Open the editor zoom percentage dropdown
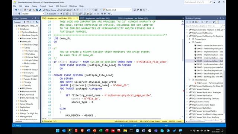 49,119
